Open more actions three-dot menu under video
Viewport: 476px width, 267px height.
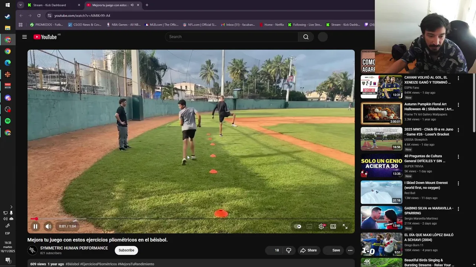click(350, 250)
